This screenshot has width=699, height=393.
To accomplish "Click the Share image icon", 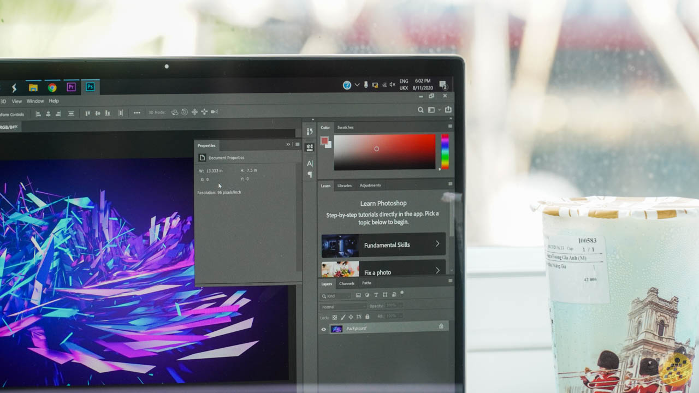I will (x=448, y=109).
